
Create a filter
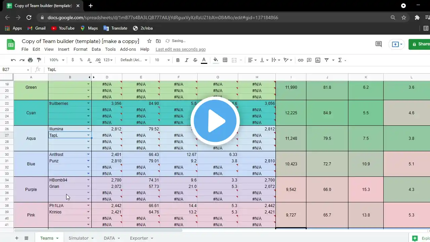point(327,60)
